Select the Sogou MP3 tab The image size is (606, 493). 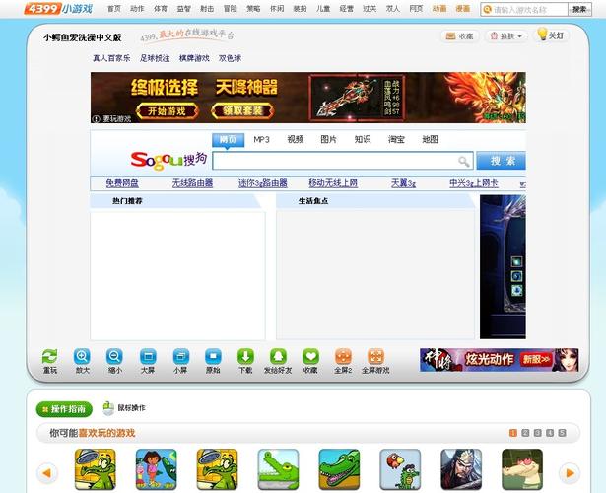pos(261,140)
